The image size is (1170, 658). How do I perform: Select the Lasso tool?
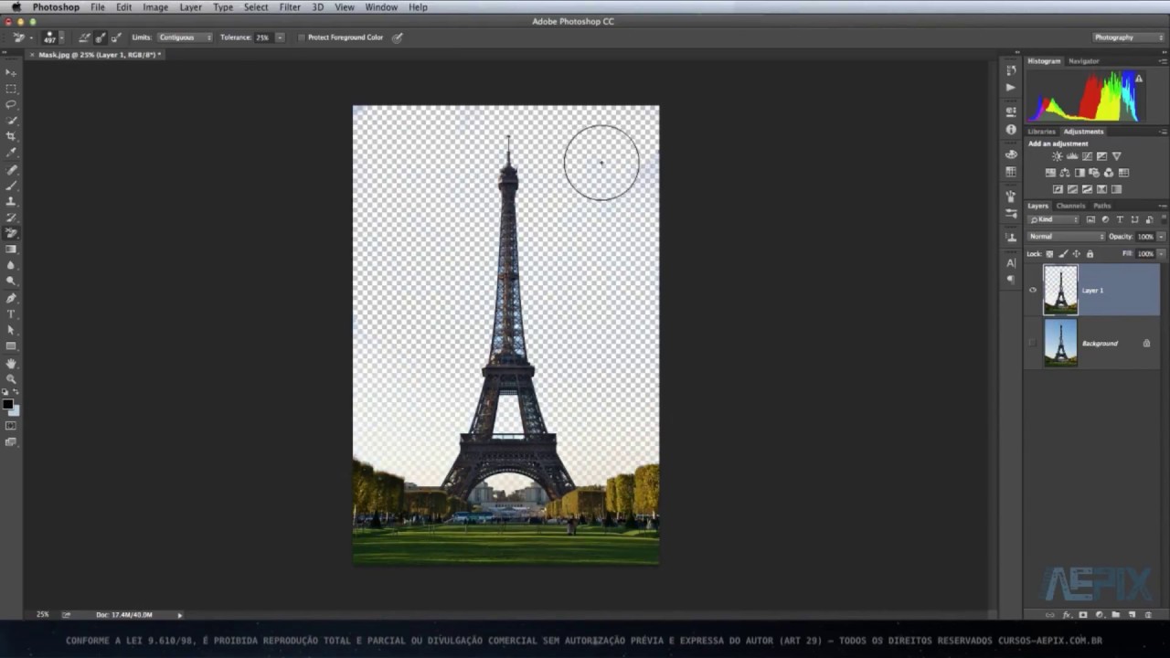pyautogui.click(x=11, y=104)
